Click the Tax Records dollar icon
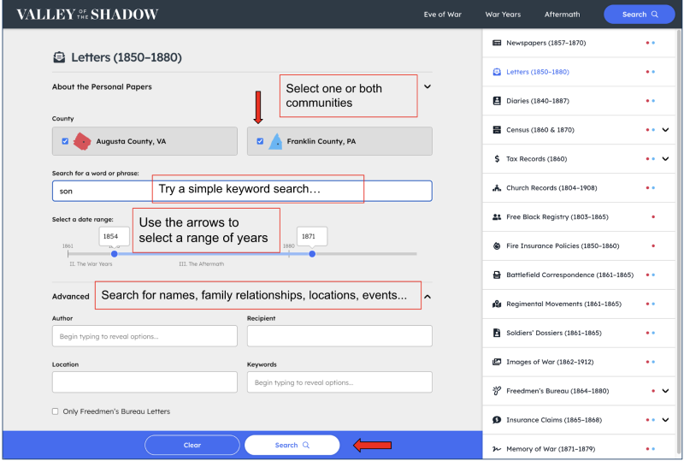The width and height of the screenshot is (684, 461). pos(497,159)
